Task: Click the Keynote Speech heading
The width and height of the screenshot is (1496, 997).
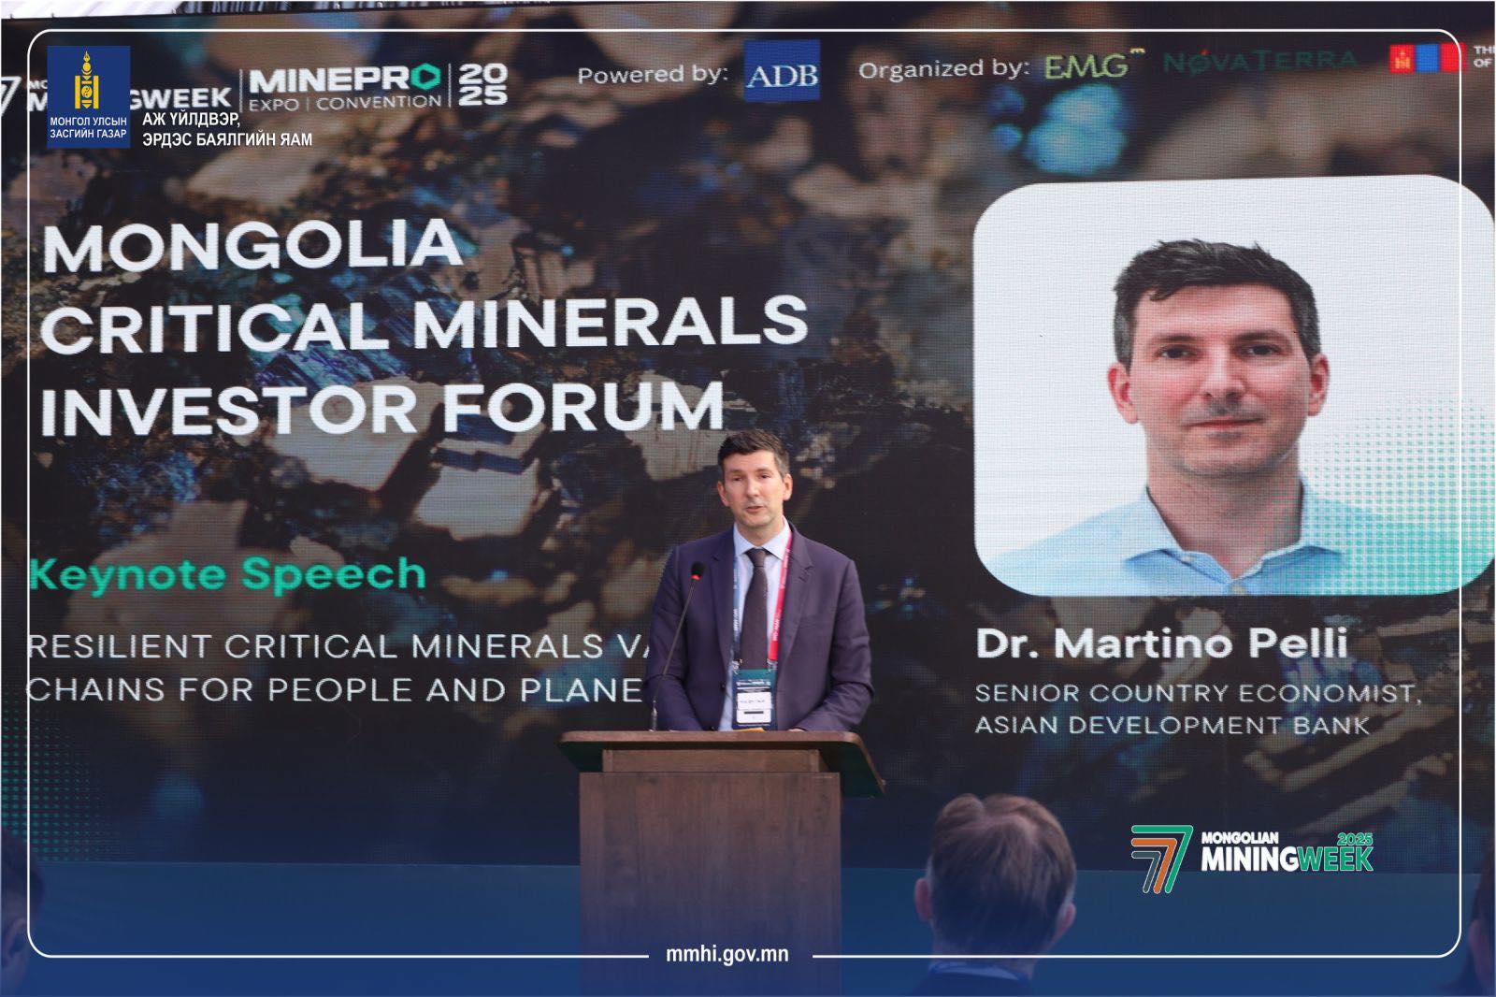Action: [227, 574]
